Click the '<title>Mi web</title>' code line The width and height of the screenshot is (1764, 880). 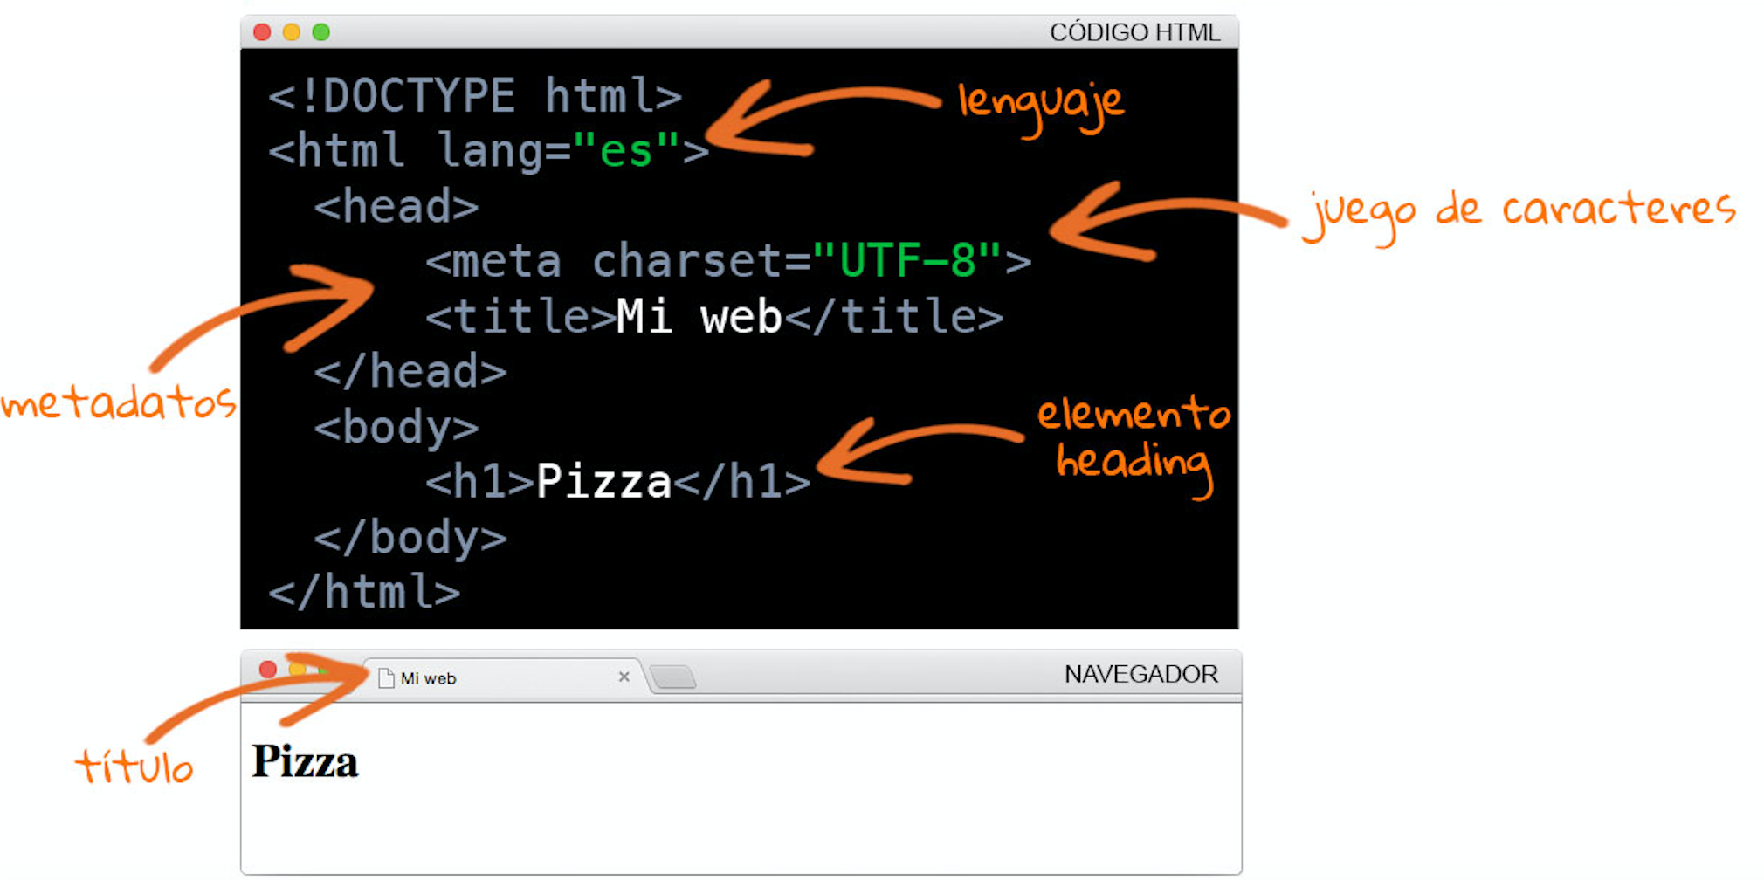[x=714, y=316]
